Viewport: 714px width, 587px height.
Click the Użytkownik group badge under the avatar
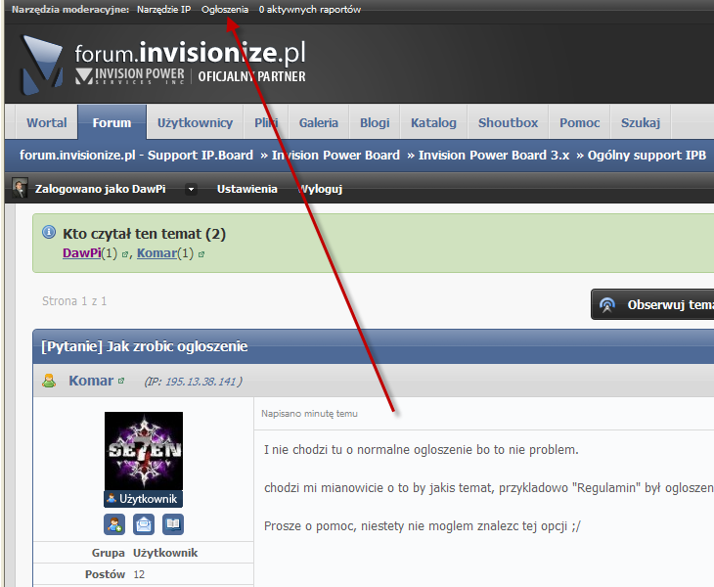pos(144,499)
